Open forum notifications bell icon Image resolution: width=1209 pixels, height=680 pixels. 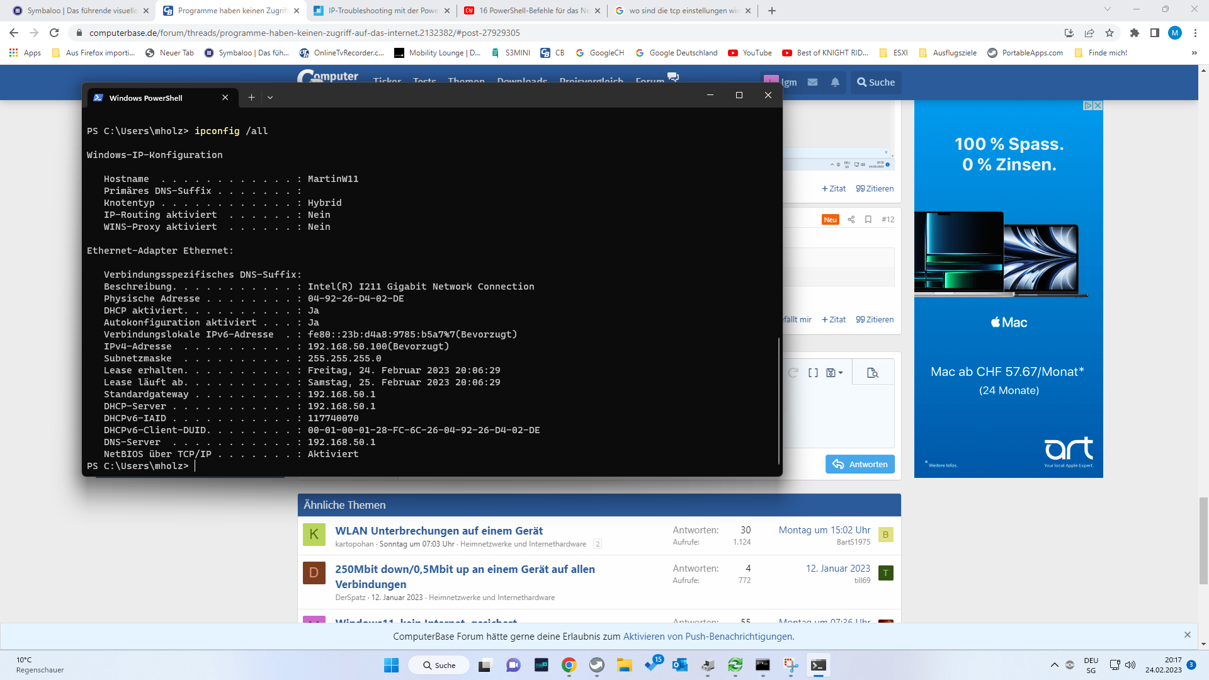click(835, 82)
